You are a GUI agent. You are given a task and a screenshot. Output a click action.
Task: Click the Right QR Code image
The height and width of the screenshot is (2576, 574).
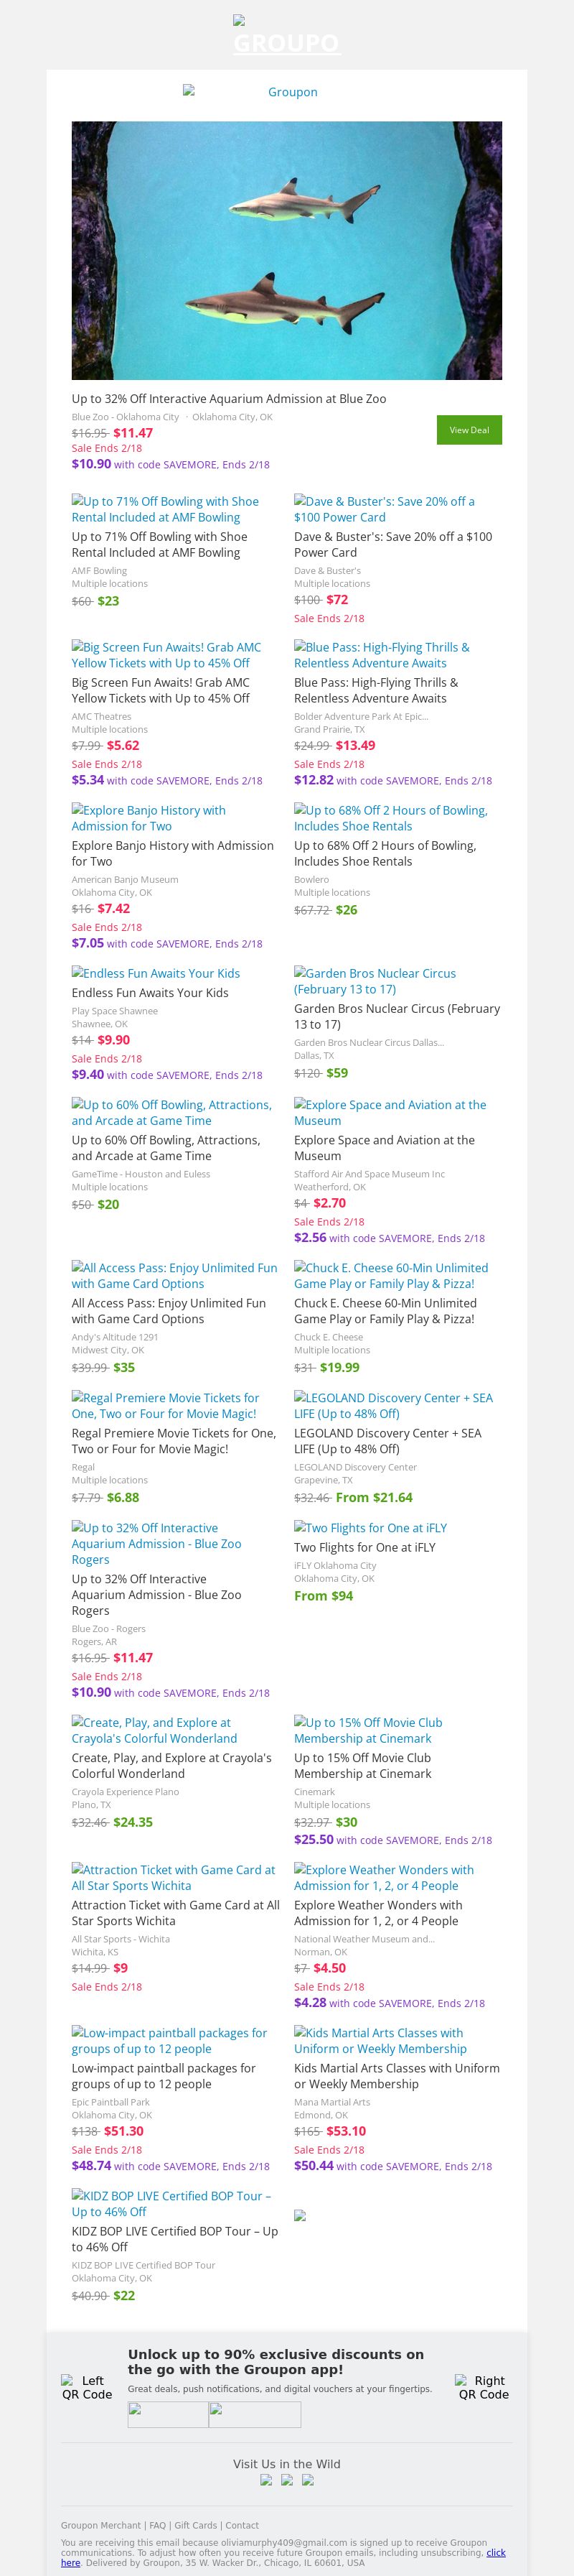(x=483, y=2387)
